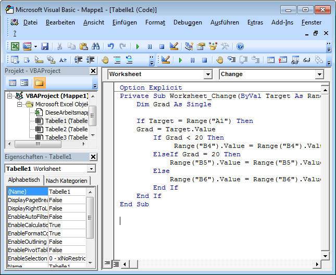
Task: Open Visual Basic Help question mark icon
Action: [x=240, y=46]
